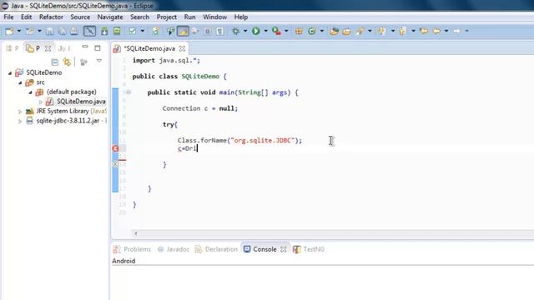Click the Open Type icon
The image size is (534, 300).
click(x=334, y=32)
